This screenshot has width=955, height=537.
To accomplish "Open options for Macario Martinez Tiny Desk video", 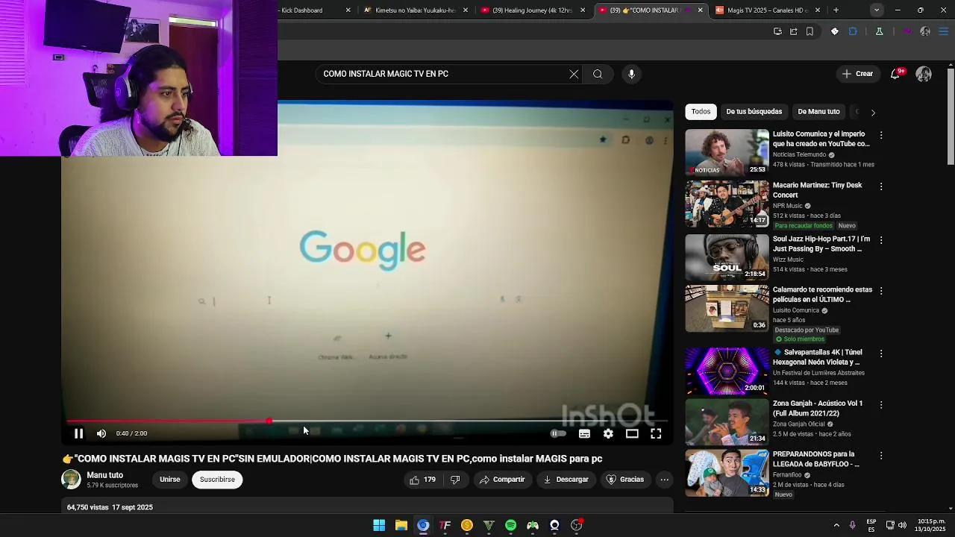I will pos(881,186).
